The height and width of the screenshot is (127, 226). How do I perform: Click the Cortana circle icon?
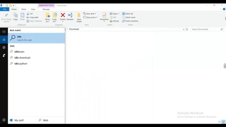point(4,120)
